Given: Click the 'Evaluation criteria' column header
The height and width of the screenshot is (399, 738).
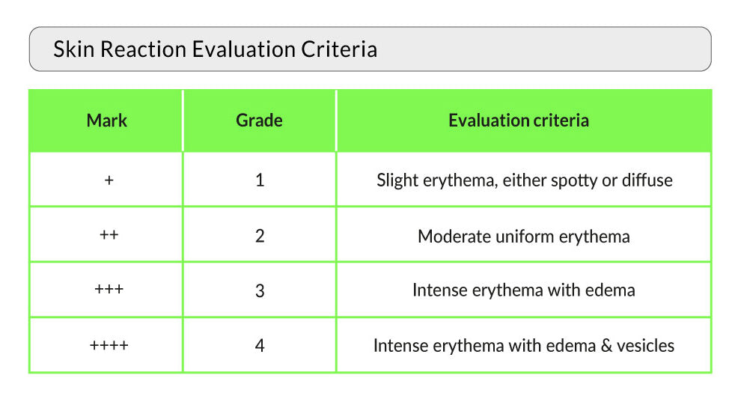Looking at the screenshot, I should [x=518, y=121].
